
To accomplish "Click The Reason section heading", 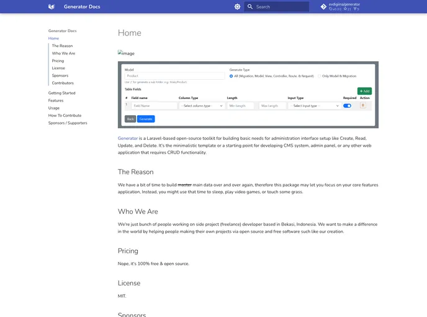I will 136,172.
